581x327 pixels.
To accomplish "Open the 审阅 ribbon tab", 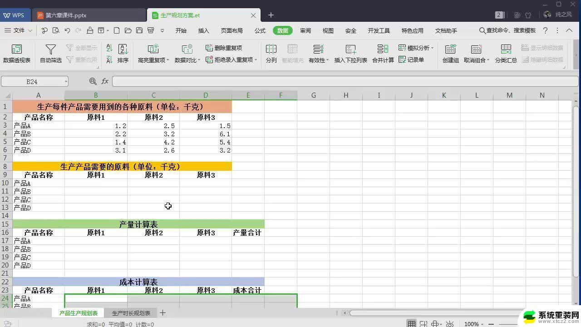I will tap(305, 30).
